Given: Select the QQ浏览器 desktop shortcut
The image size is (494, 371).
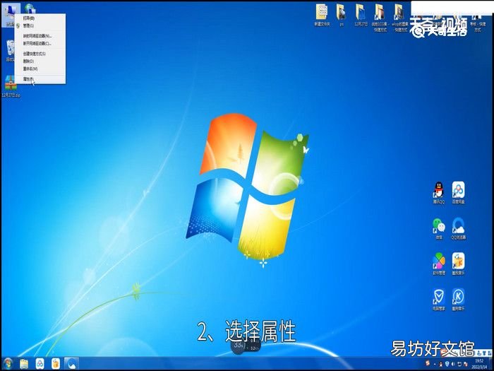Looking at the screenshot, I should click(x=459, y=228).
